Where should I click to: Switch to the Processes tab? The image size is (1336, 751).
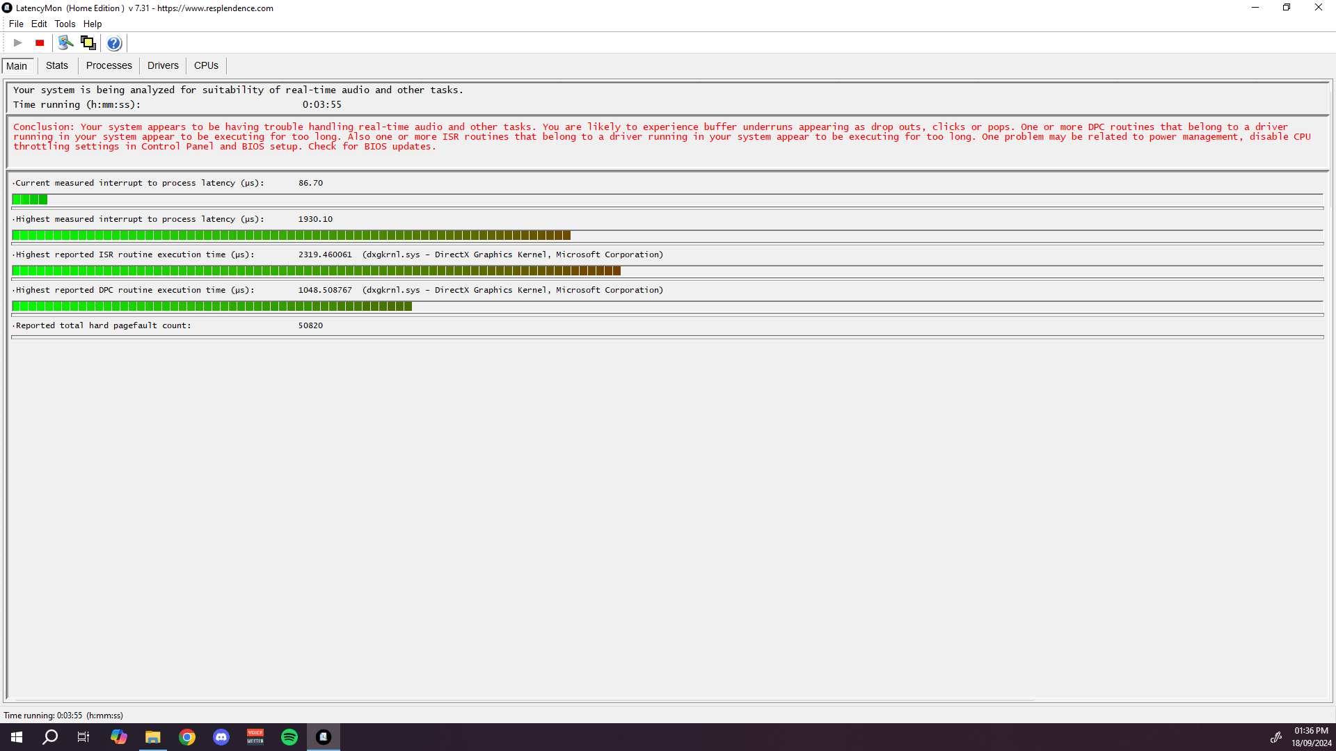109,65
